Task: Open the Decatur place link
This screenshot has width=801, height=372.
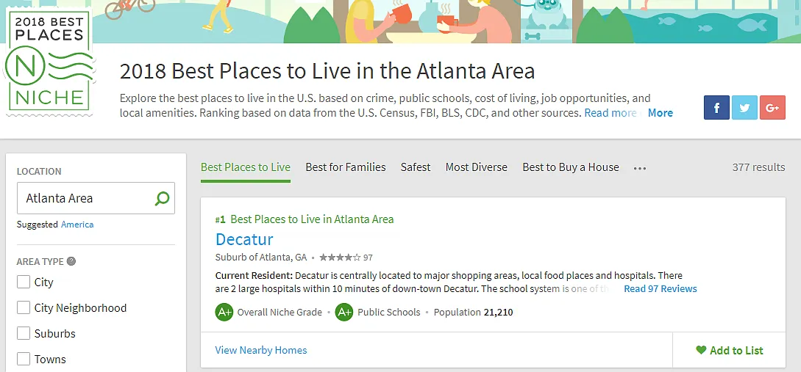Action: 244,239
